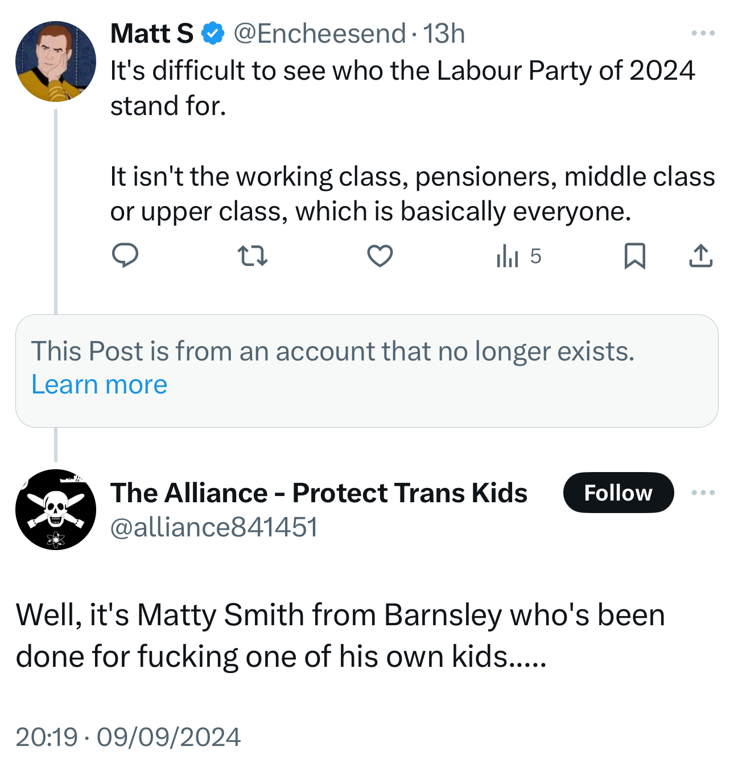The width and height of the screenshot is (734, 775).
Task: Share Matt S's post via share icon
Action: pyautogui.click(x=700, y=256)
